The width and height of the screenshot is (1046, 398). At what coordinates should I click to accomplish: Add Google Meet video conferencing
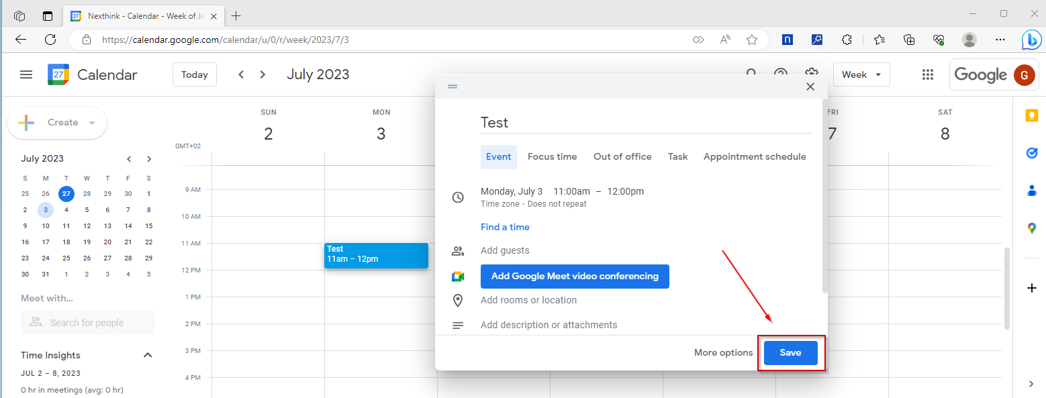tap(575, 276)
